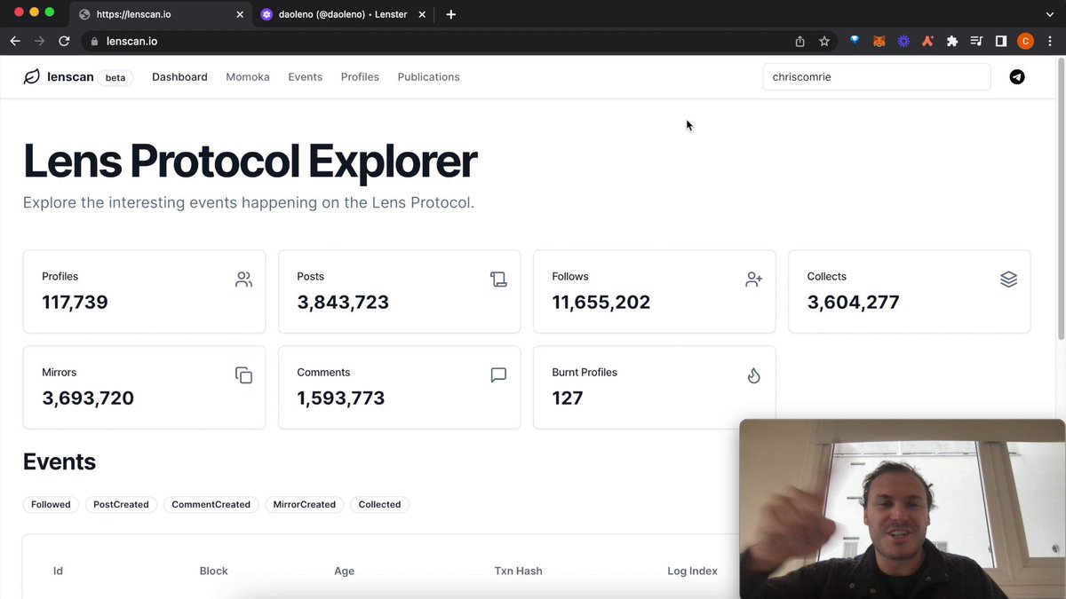Screen dimensions: 1066x599
Task: Close the lenscan.io browser tab
Action: click(240, 14)
